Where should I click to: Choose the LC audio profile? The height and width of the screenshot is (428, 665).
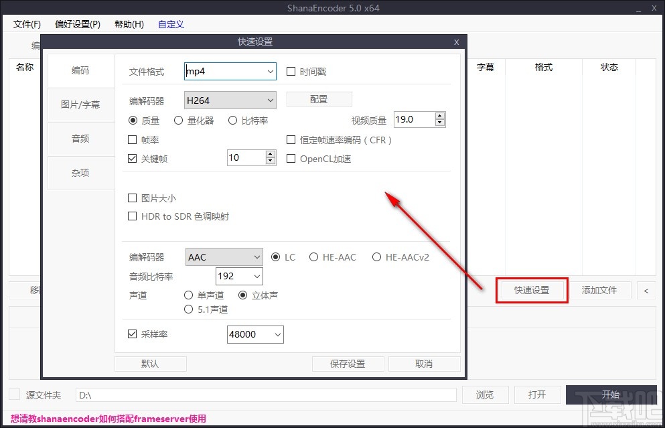pos(276,257)
